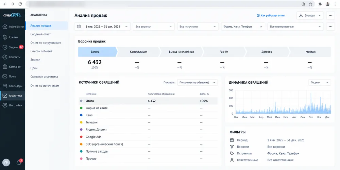Click the Google Ads source row

(148, 137)
